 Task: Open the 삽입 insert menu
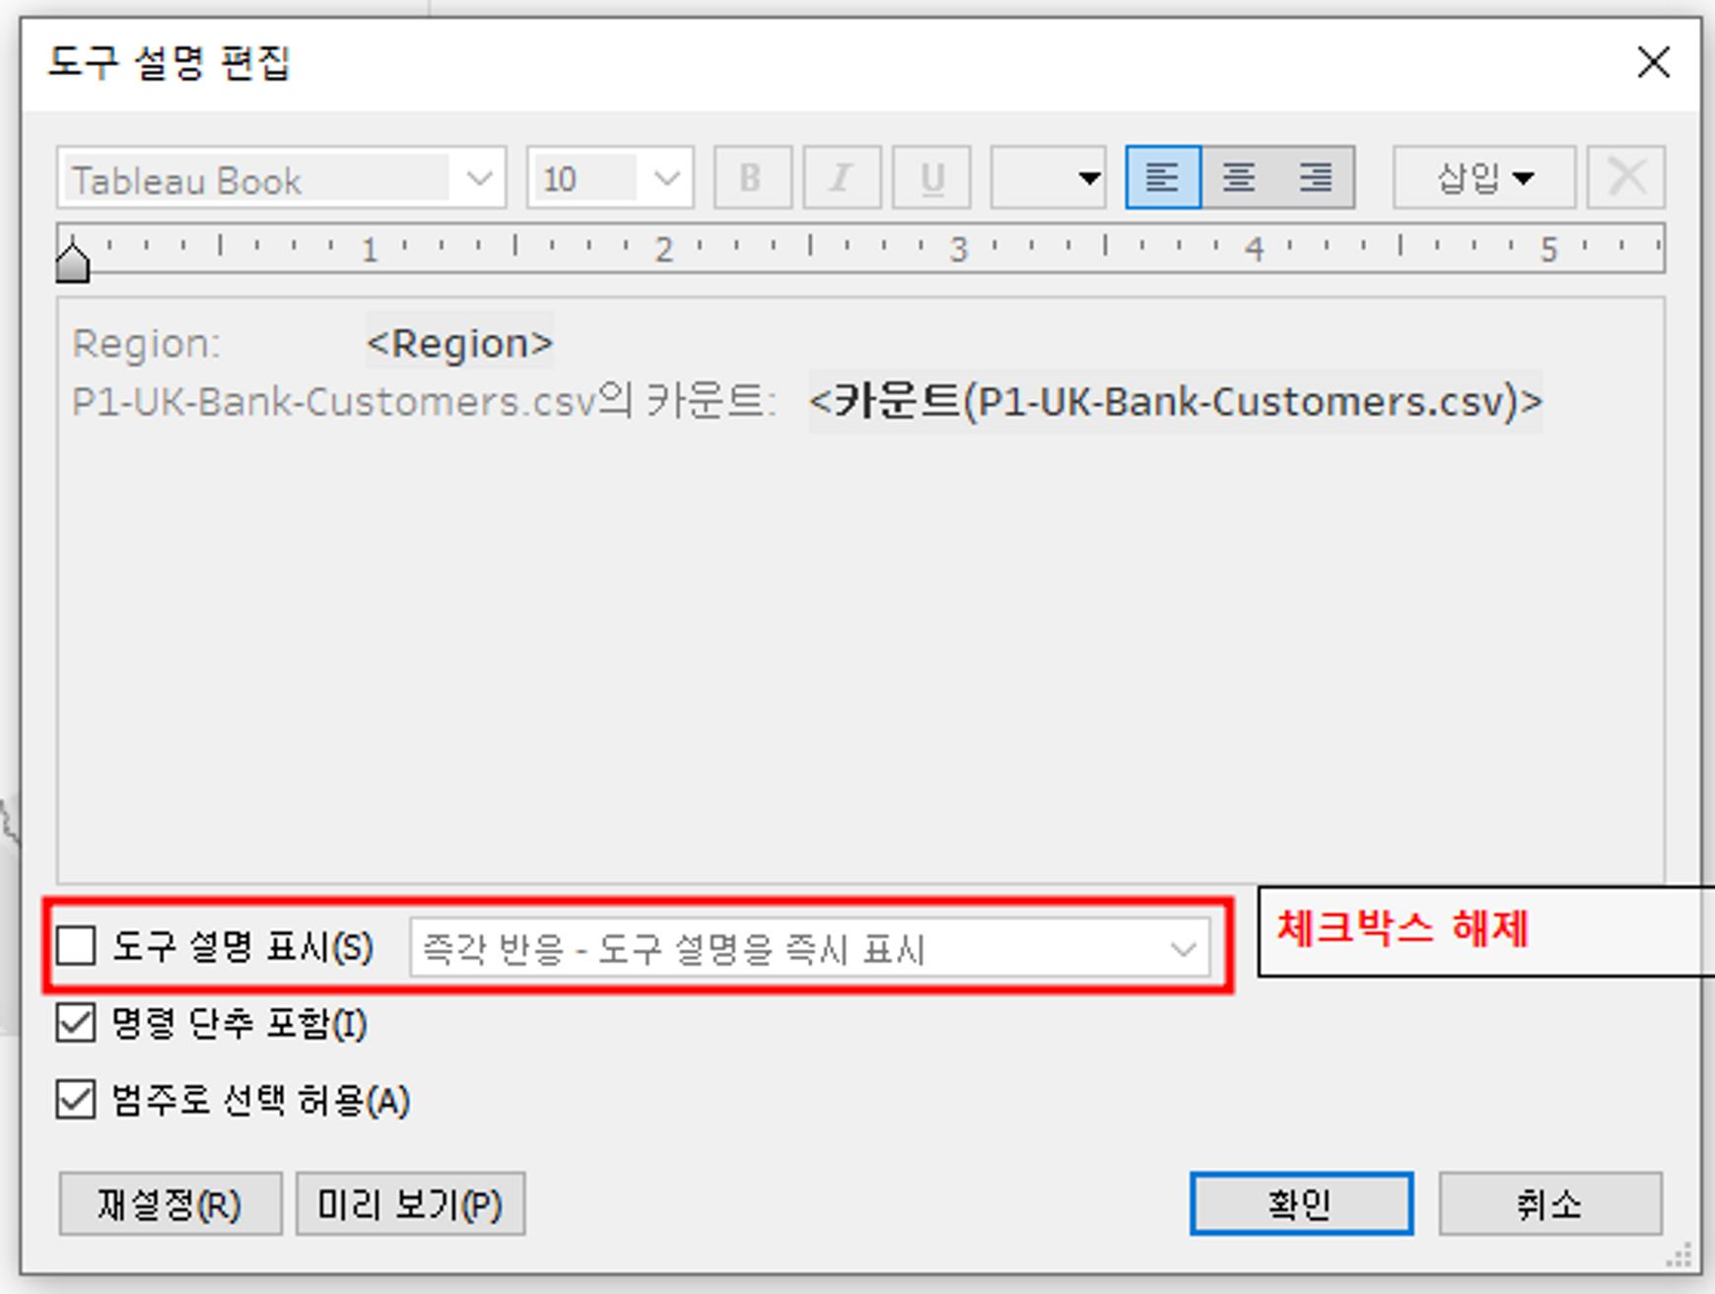pos(1483,177)
